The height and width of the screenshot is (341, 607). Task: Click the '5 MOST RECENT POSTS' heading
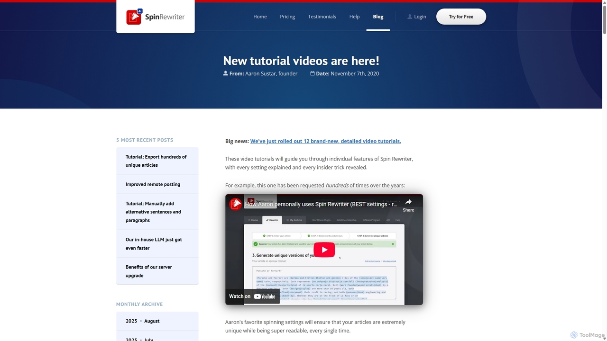145,140
